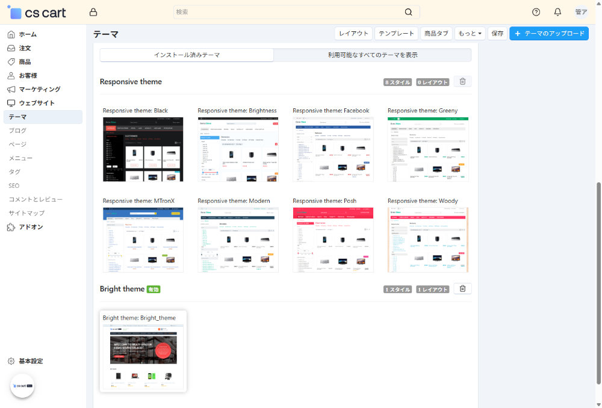602x408 pixels.
Task: Click the レイアウト button
Action: click(x=353, y=34)
